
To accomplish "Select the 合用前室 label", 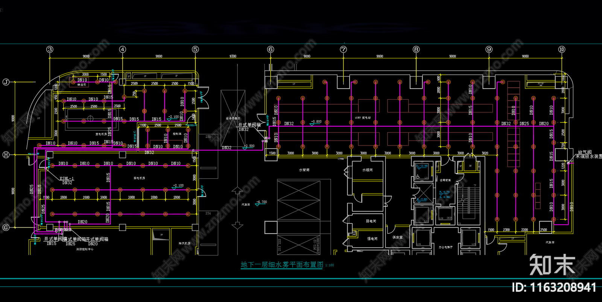I will tap(445, 180).
